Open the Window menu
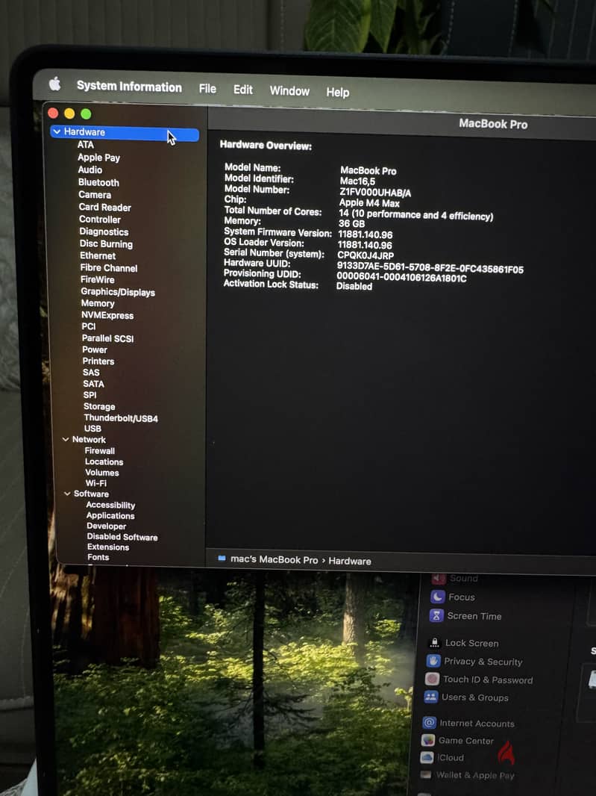The height and width of the screenshot is (796, 596). [x=289, y=91]
